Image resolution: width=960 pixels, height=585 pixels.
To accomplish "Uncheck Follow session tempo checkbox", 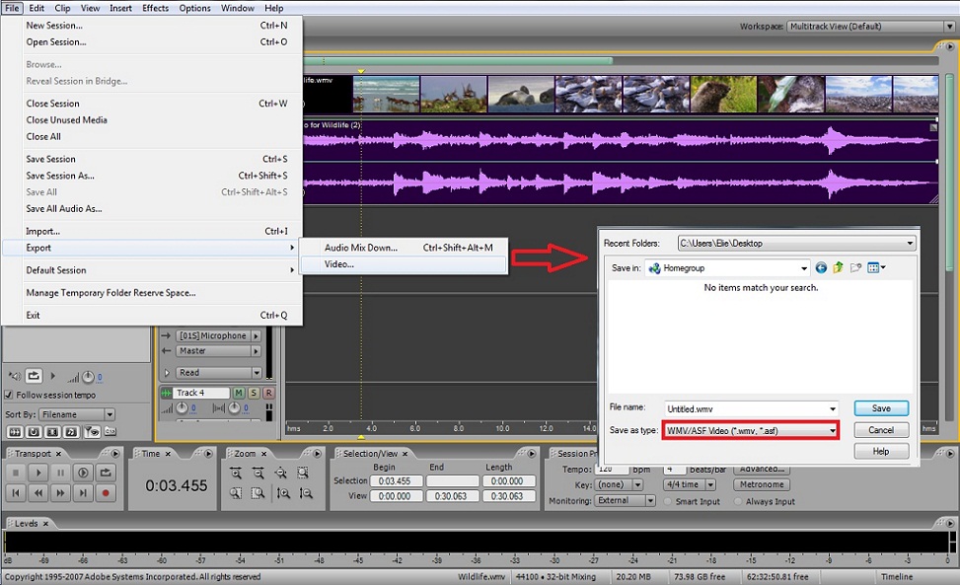I will [9, 395].
